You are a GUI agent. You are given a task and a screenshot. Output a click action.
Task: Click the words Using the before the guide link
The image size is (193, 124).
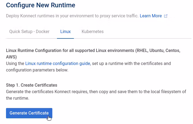click(x=15, y=64)
